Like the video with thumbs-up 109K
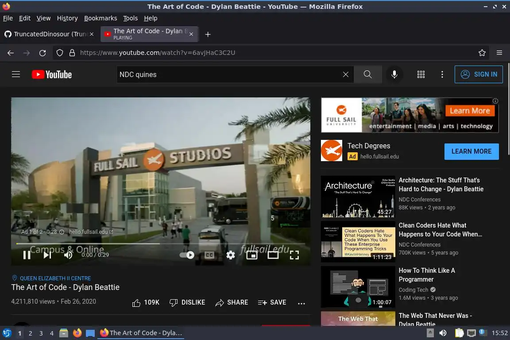This screenshot has width=510, height=340. 146,302
